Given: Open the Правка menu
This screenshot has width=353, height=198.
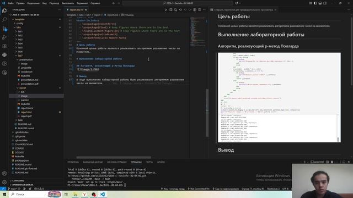Looking at the screenshot, I should [20, 3].
